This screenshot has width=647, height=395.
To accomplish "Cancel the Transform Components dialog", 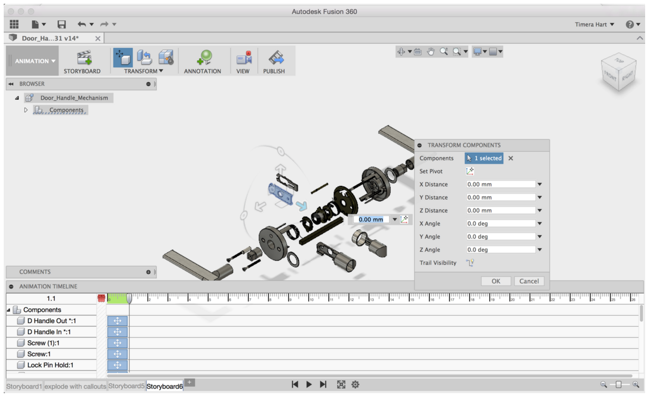I will (529, 281).
